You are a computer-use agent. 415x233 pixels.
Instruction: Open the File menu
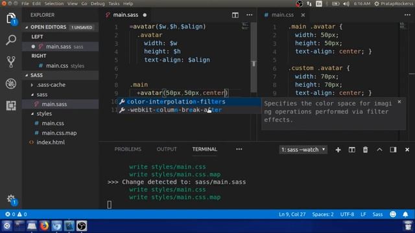[x=25, y=4]
